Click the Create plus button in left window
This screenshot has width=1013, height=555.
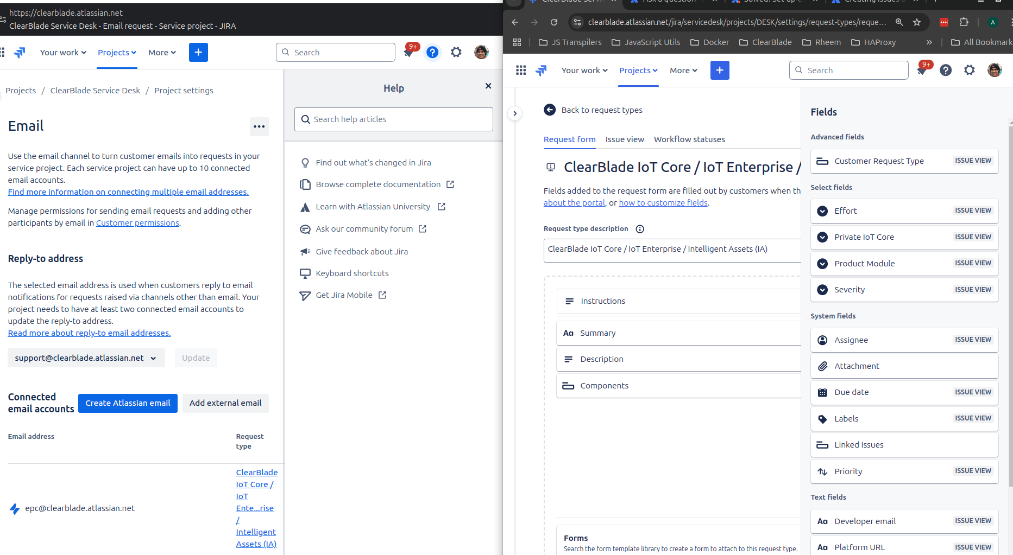[x=198, y=52]
